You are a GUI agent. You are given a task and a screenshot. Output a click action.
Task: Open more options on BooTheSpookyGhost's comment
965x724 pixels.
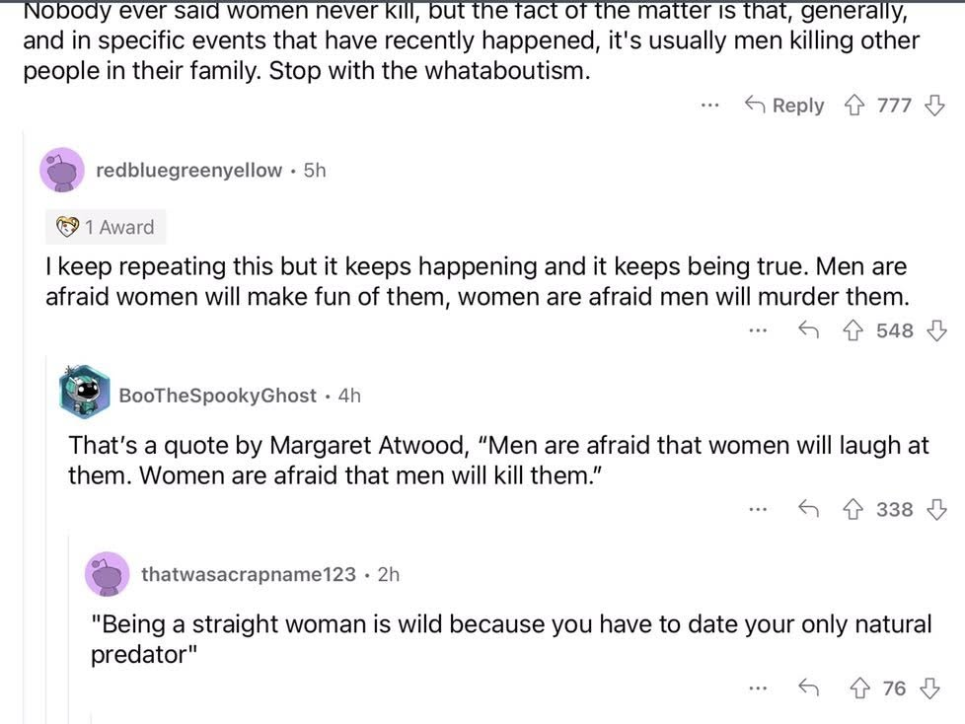(758, 510)
